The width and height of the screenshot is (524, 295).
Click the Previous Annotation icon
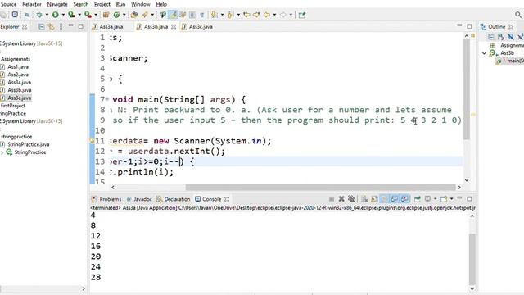(230, 15)
